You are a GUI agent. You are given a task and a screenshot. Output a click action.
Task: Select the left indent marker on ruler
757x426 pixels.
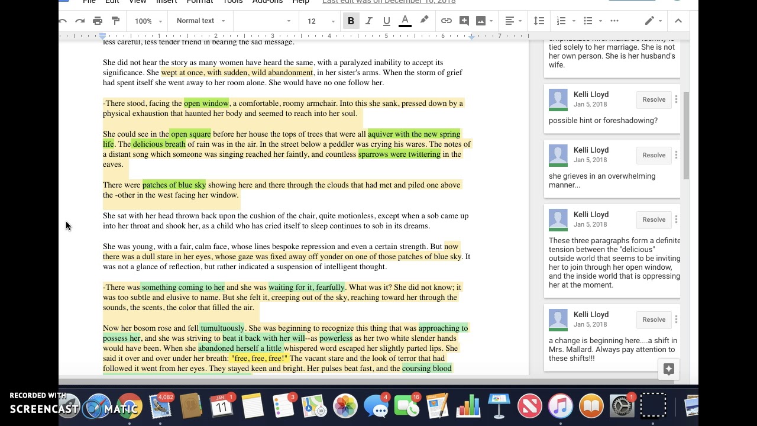[x=102, y=37]
